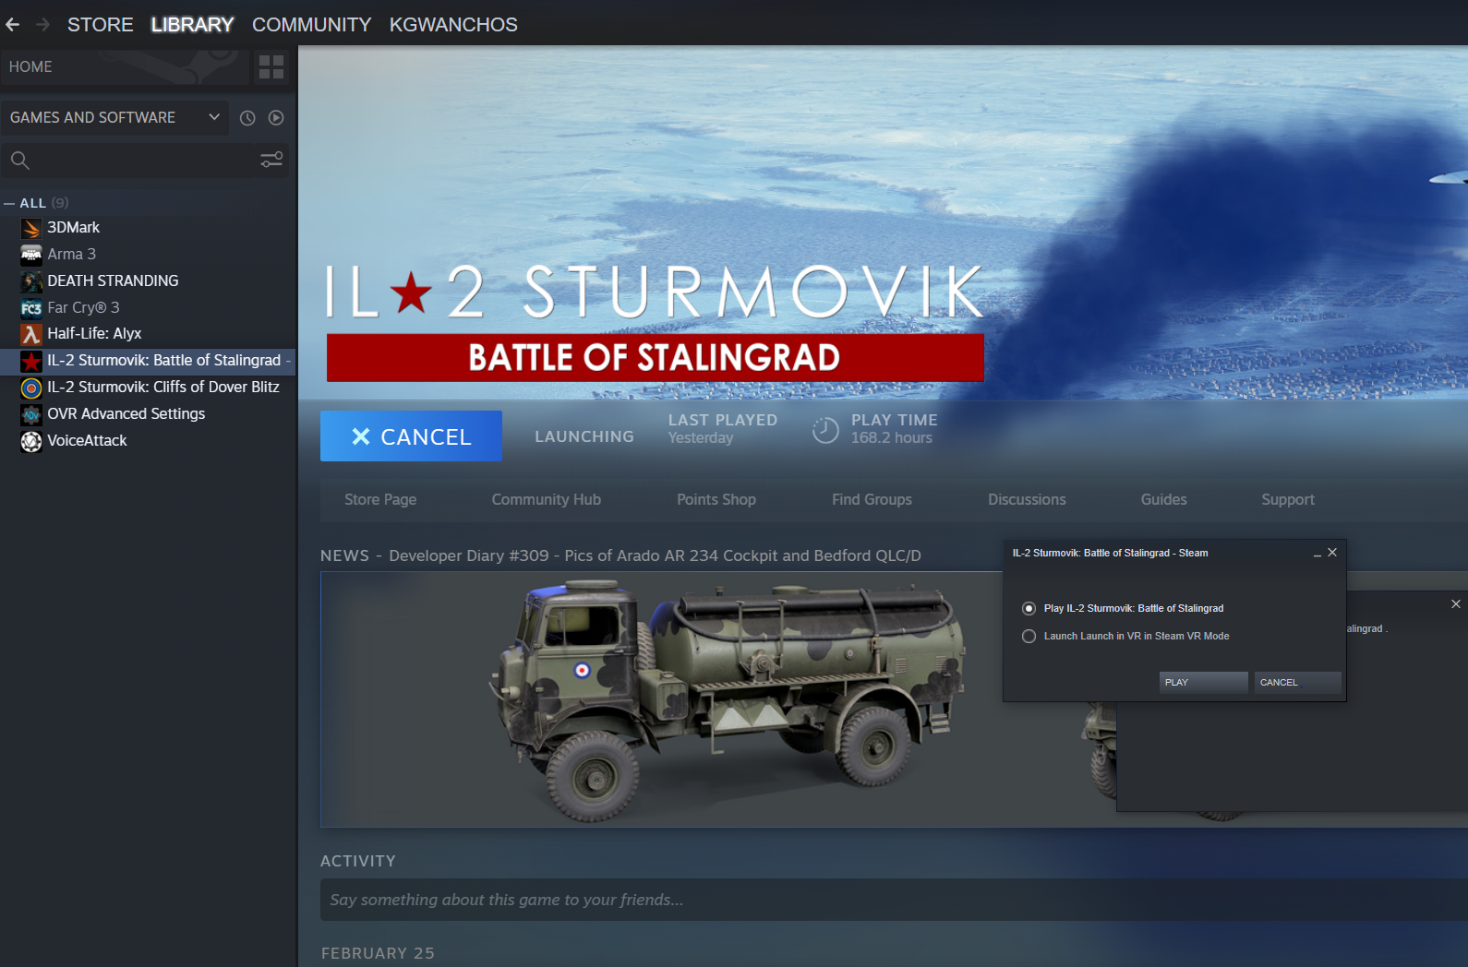The image size is (1468, 967).
Task: Toggle ready-to-play filter icon
Action: point(276,118)
